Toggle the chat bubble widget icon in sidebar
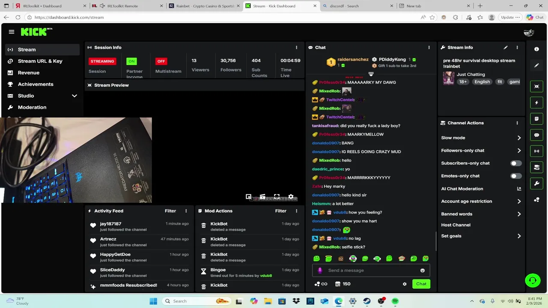Screen dimensions: 548x308 pyautogui.click(x=536, y=135)
